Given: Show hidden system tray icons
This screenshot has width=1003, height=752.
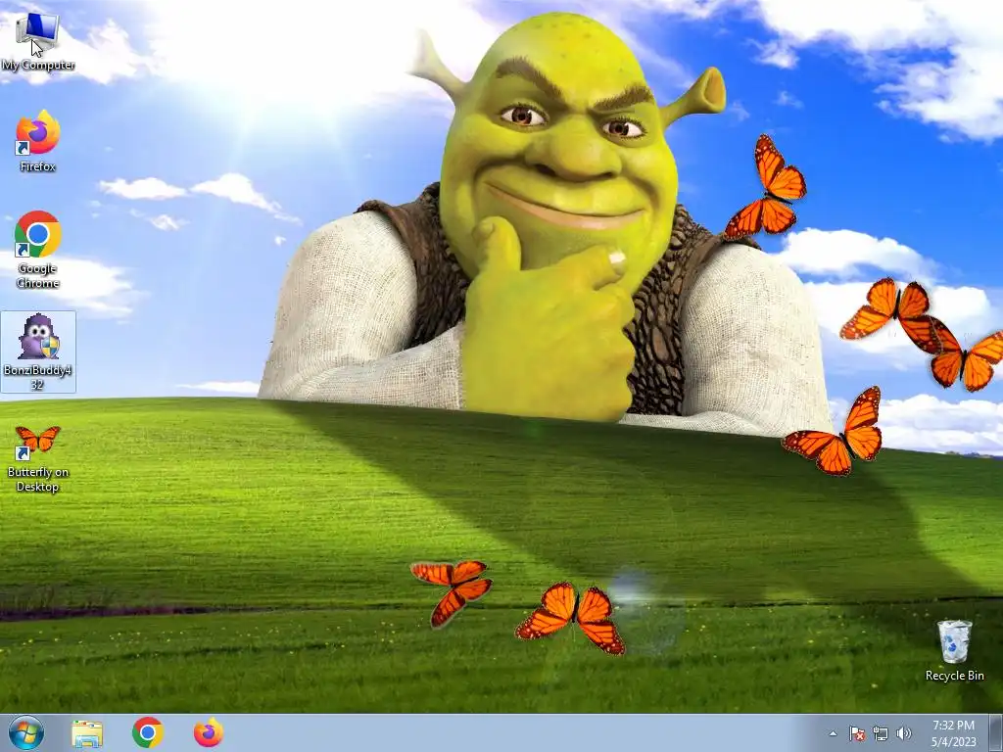Looking at the screenshot, I should (833, 733).
